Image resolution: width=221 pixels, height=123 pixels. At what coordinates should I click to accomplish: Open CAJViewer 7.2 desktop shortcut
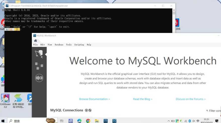coord(5,101)
